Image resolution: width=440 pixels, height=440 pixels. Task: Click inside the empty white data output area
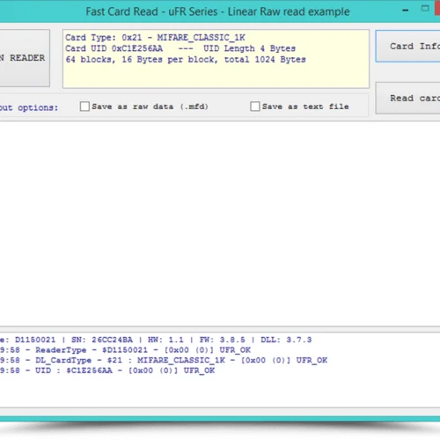pos(220,224)
